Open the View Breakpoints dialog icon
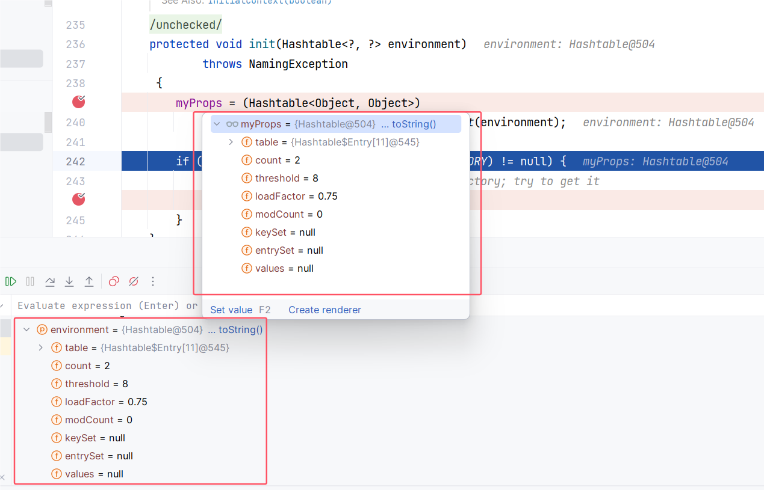The image size is (764, 490). point(114,281)
